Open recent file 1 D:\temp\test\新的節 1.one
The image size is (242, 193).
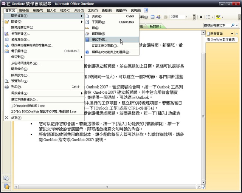44,106
